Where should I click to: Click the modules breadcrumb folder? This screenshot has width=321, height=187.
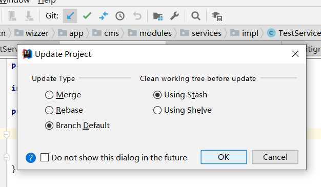click(150, 33)
